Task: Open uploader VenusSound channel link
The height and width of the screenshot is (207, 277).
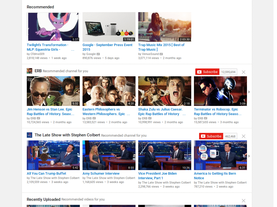Action: tap(150, 54)
